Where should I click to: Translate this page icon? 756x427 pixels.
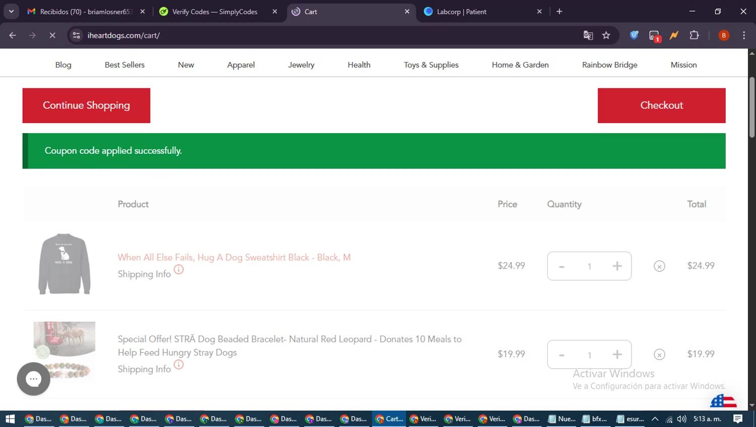(588, 35)
